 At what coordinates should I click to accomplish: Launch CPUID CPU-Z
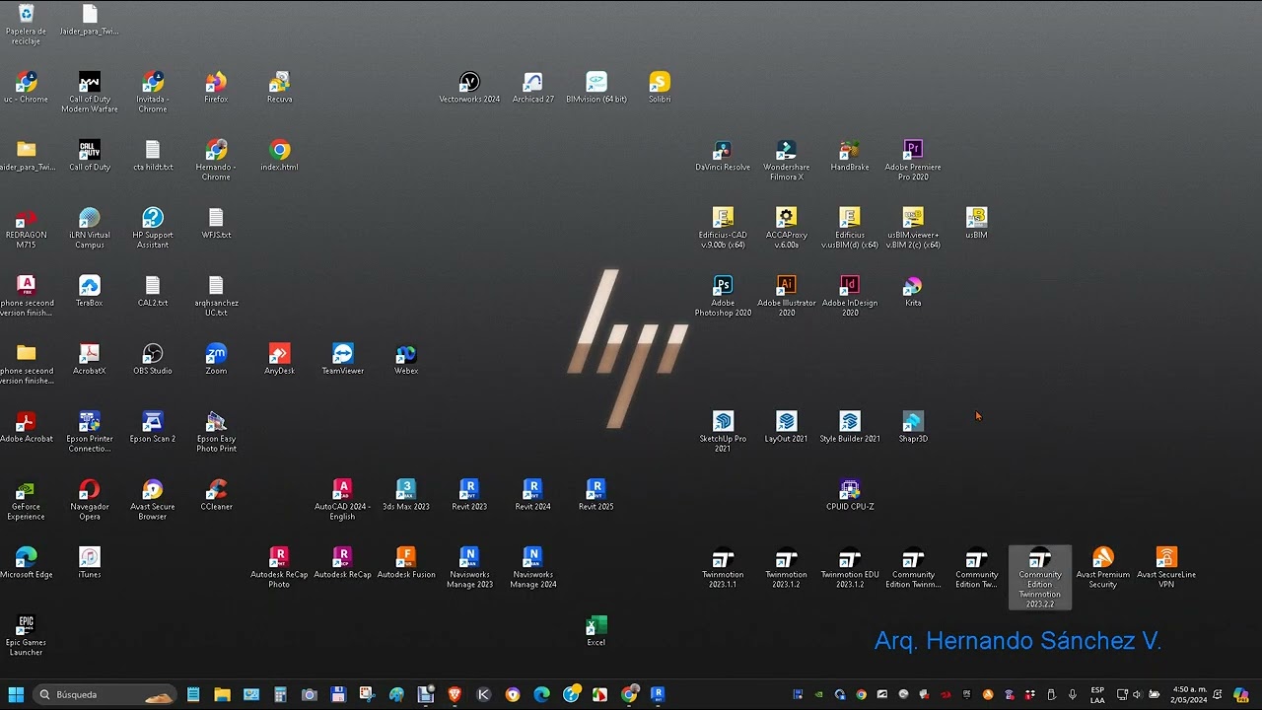coord(850,495)
